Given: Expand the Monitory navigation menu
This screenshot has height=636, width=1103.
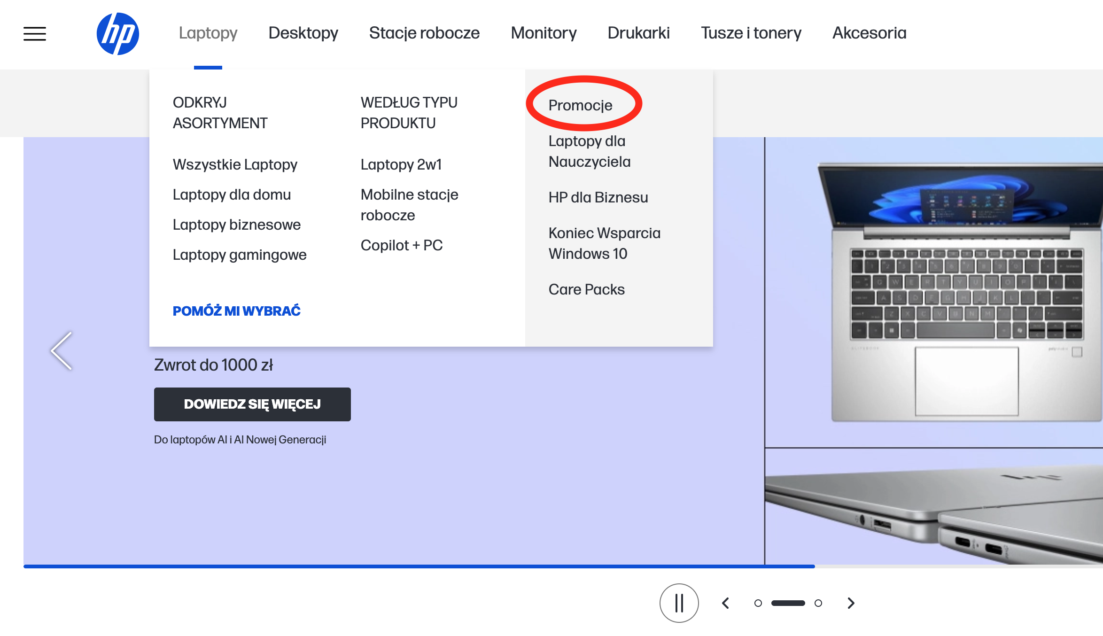Looking at the screenshot, I should pyautogui.click(x=544, y=33).
